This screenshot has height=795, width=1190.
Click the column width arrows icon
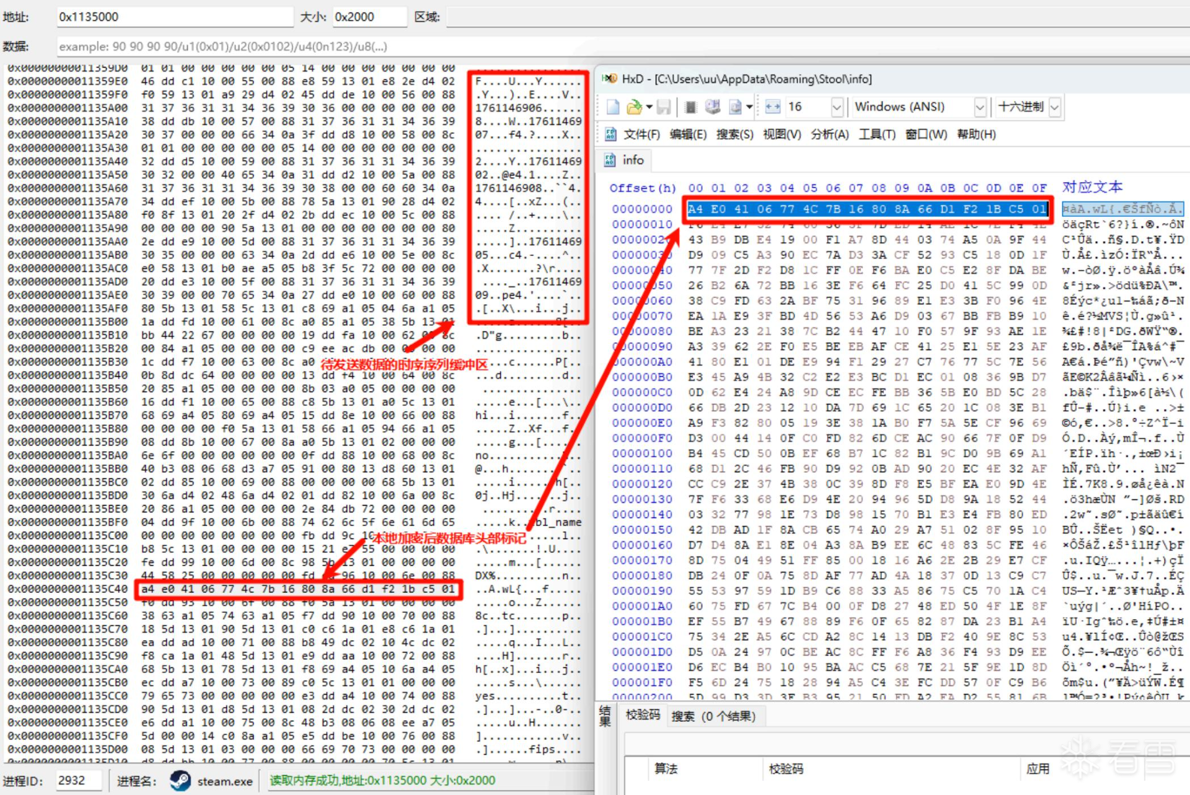[772, 107]
